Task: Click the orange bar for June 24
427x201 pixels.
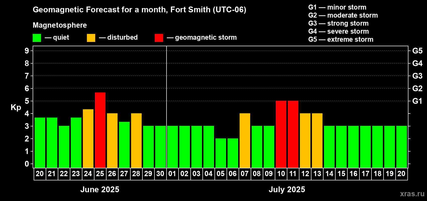Action: point(88,138)
